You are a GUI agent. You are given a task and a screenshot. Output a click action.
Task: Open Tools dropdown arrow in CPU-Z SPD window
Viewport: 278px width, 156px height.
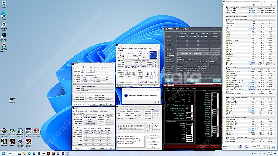97,149
